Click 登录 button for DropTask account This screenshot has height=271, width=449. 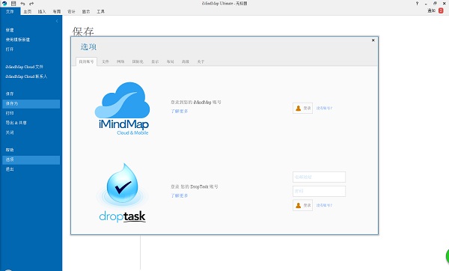[x=302, y=205]
